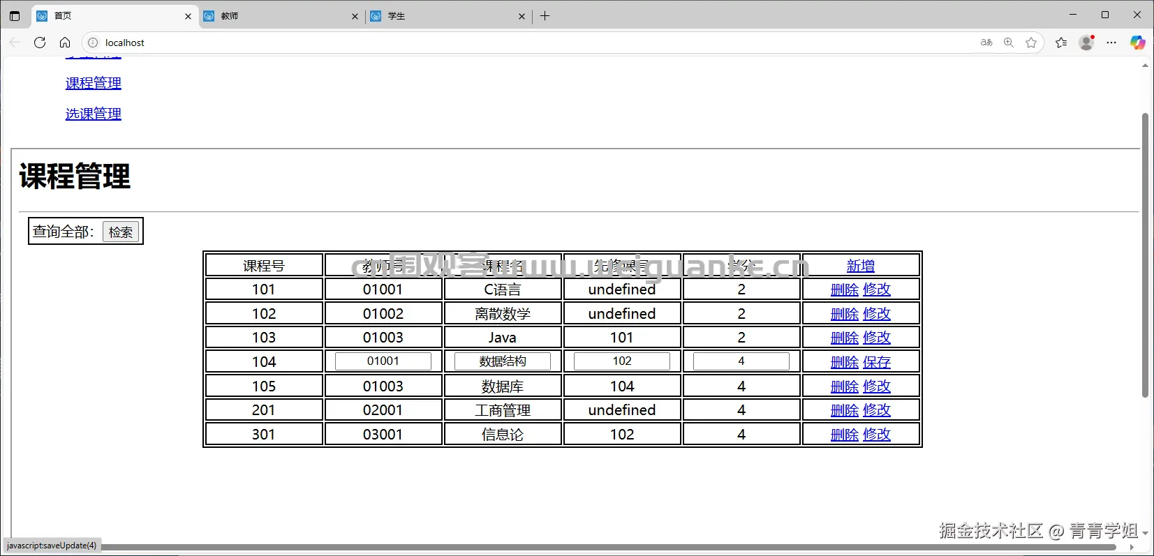Open the 选课管理 link
This screenshot has width=1154, height=556.
pyautogui.click(x=94, y=114)
